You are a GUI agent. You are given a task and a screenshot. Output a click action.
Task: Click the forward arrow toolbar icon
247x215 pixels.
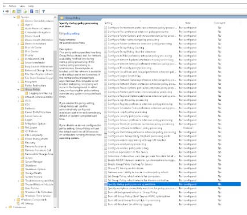tap(8, 12)
